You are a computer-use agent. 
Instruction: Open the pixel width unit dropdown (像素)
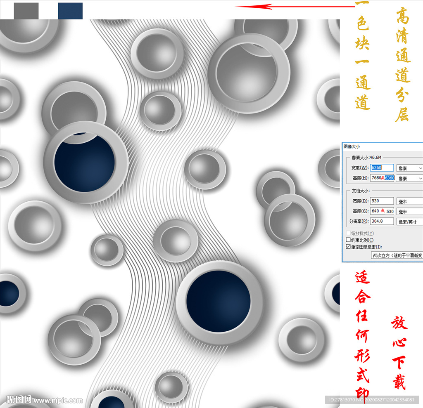click(x=410, y=168)
